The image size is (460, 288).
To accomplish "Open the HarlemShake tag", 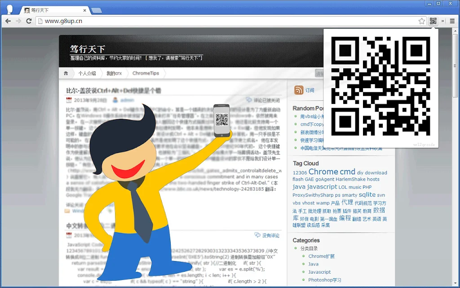I will [350, 179].
